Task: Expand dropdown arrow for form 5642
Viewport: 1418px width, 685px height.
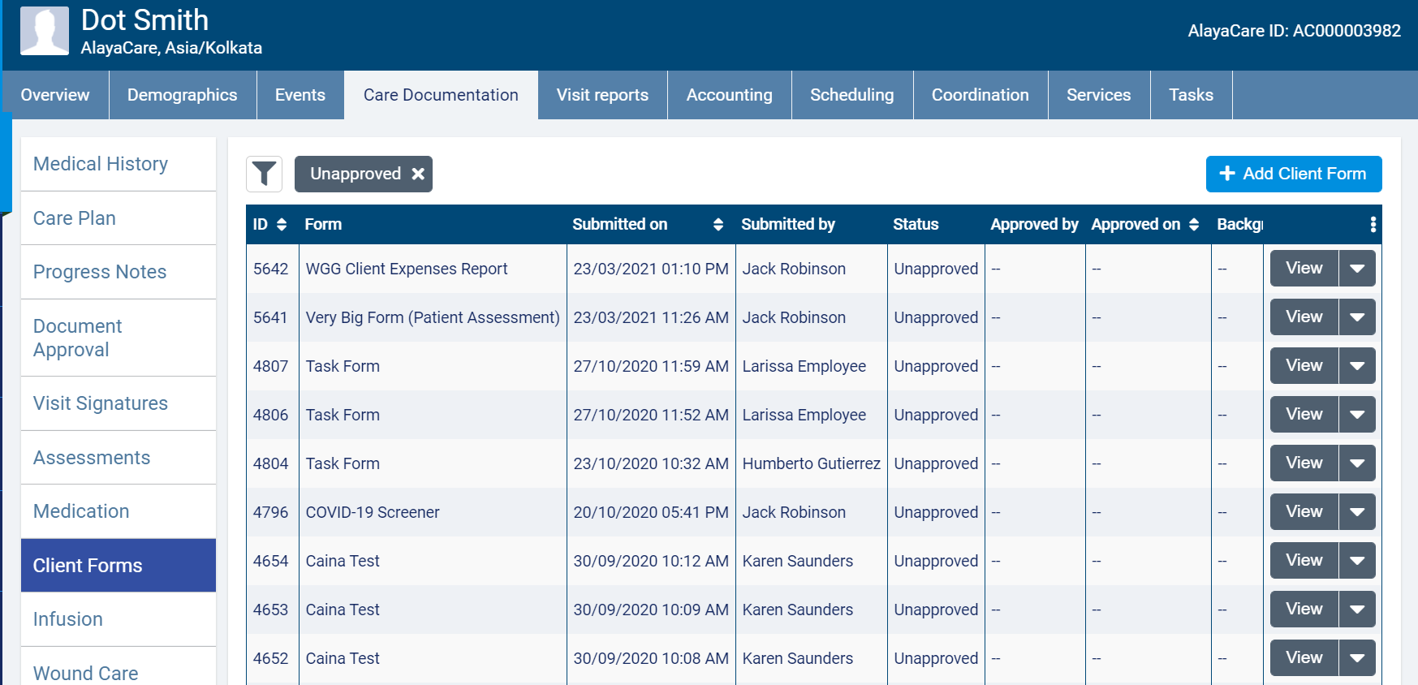Action: pyautogui.click(x=1357, y=269)
